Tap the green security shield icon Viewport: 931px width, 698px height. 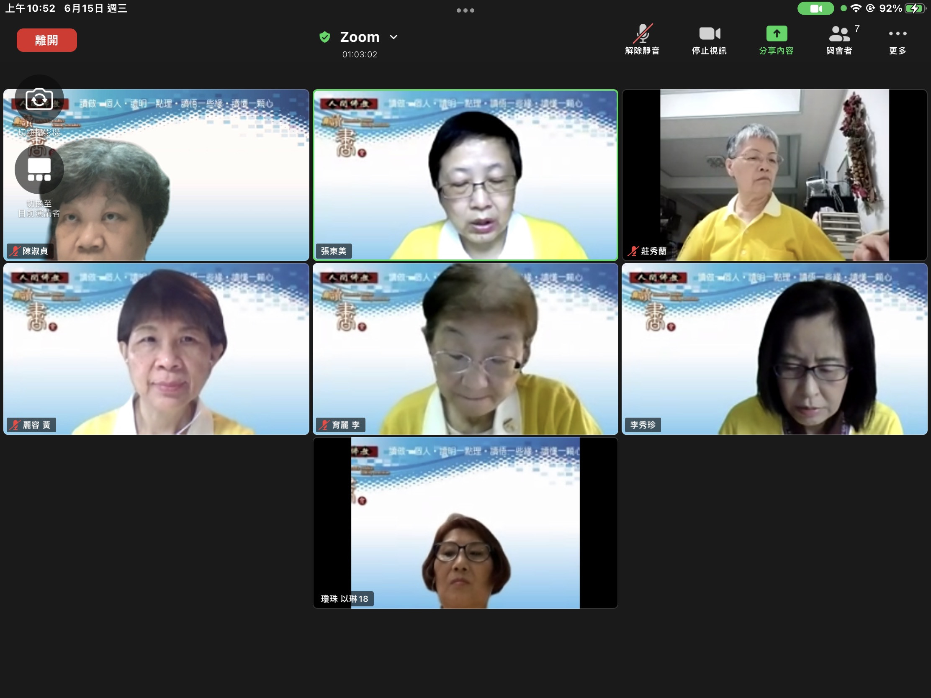coord(324,37)
